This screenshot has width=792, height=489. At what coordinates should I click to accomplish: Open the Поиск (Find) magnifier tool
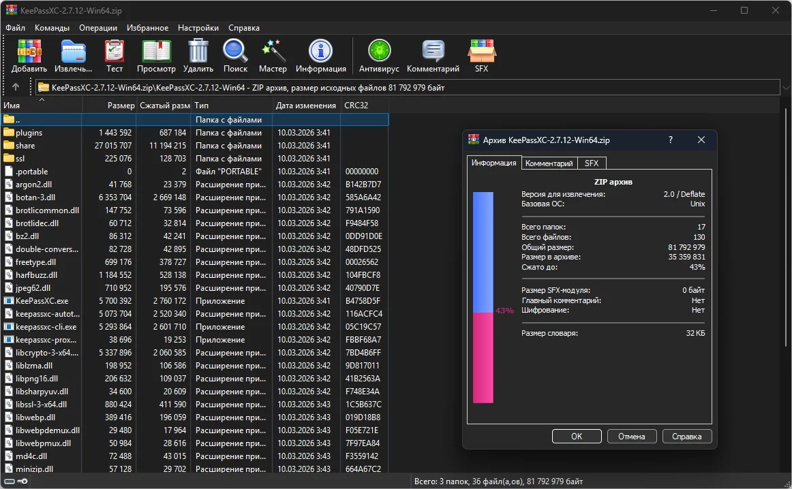[235, 56]
